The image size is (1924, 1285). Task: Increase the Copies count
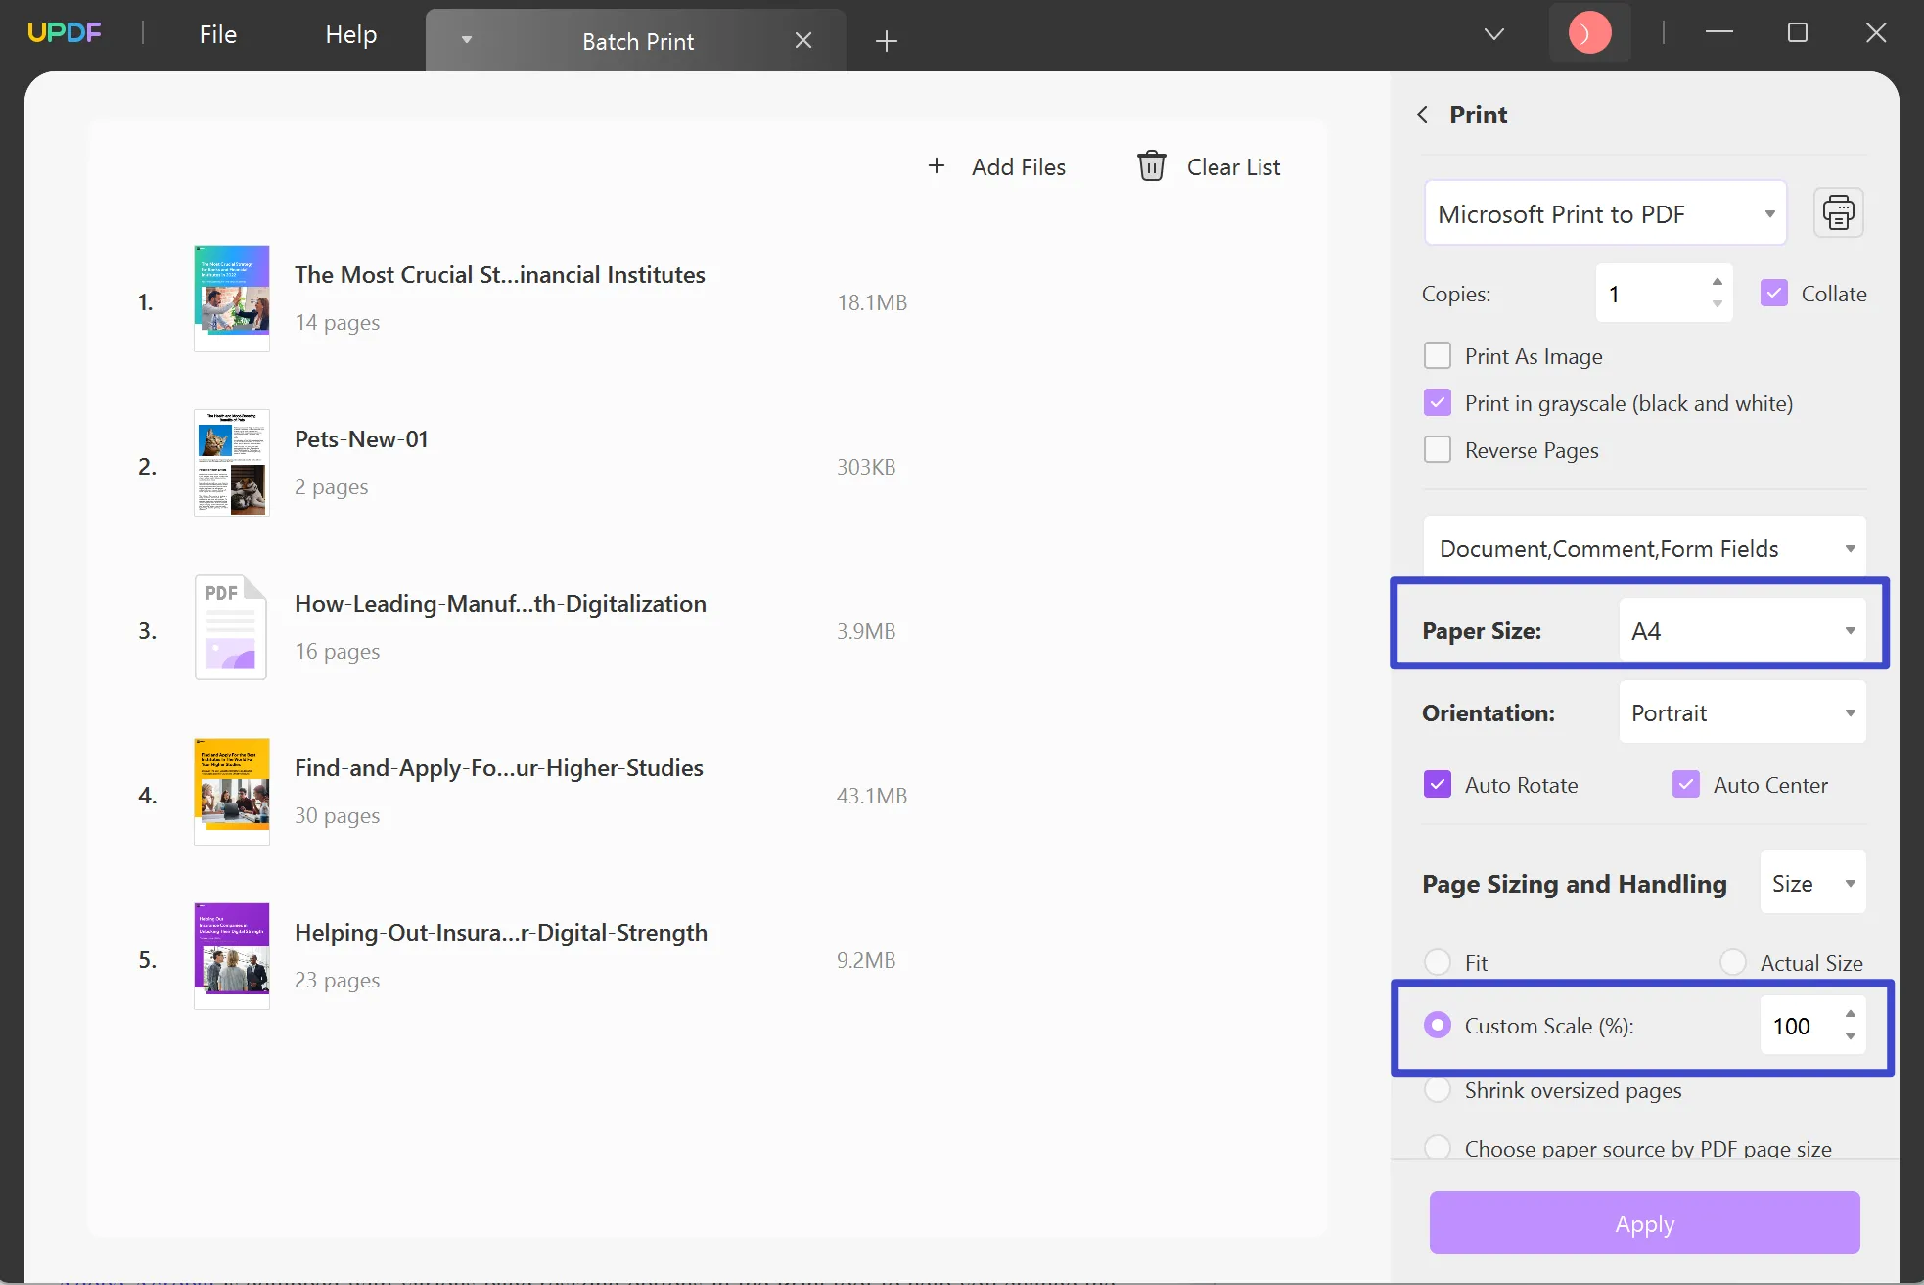pos(1718,281)
